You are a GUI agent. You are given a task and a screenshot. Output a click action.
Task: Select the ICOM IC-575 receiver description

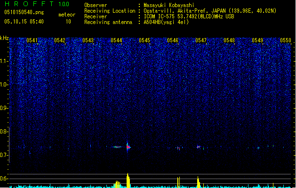coord(189,16)
